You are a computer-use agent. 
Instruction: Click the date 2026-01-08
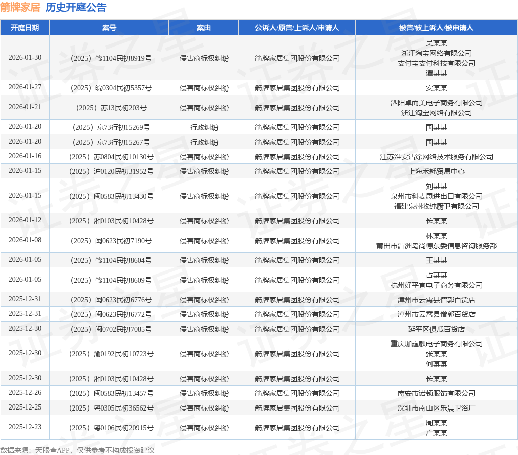25,240
